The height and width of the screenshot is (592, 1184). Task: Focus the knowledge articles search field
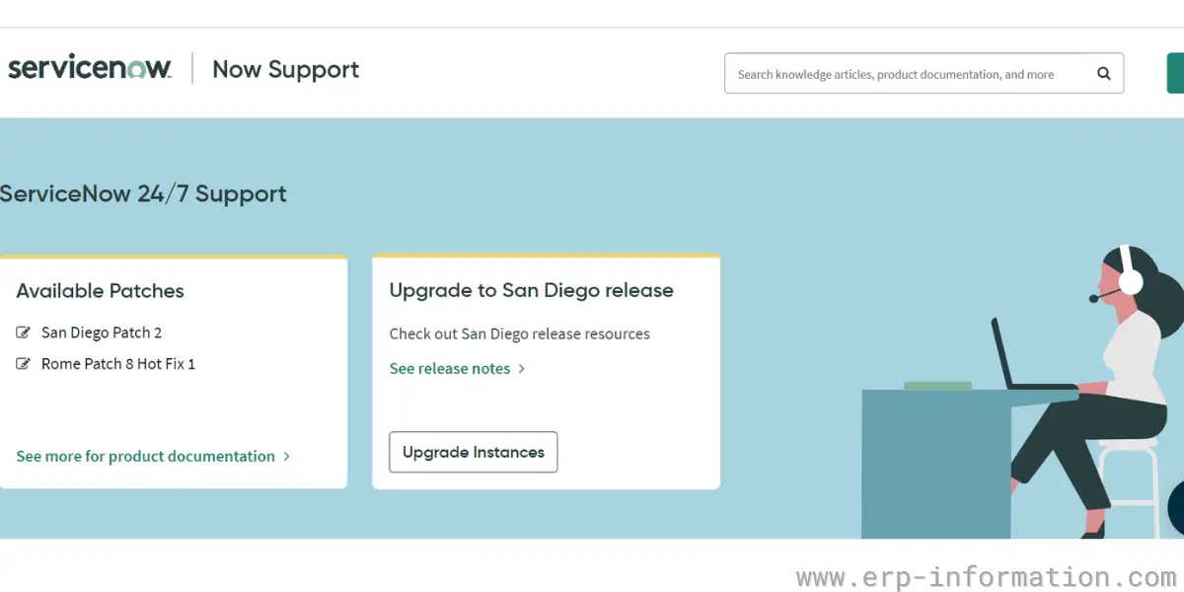pyautogui.click(x=924, y=74)
